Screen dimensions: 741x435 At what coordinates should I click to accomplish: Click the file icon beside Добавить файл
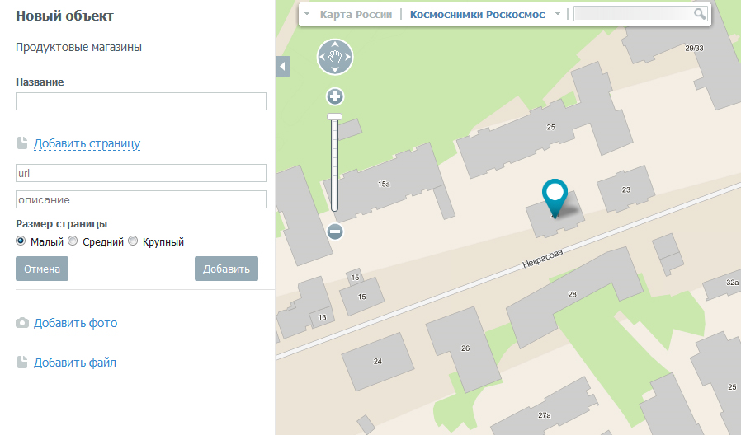click(x=22, y=362)
